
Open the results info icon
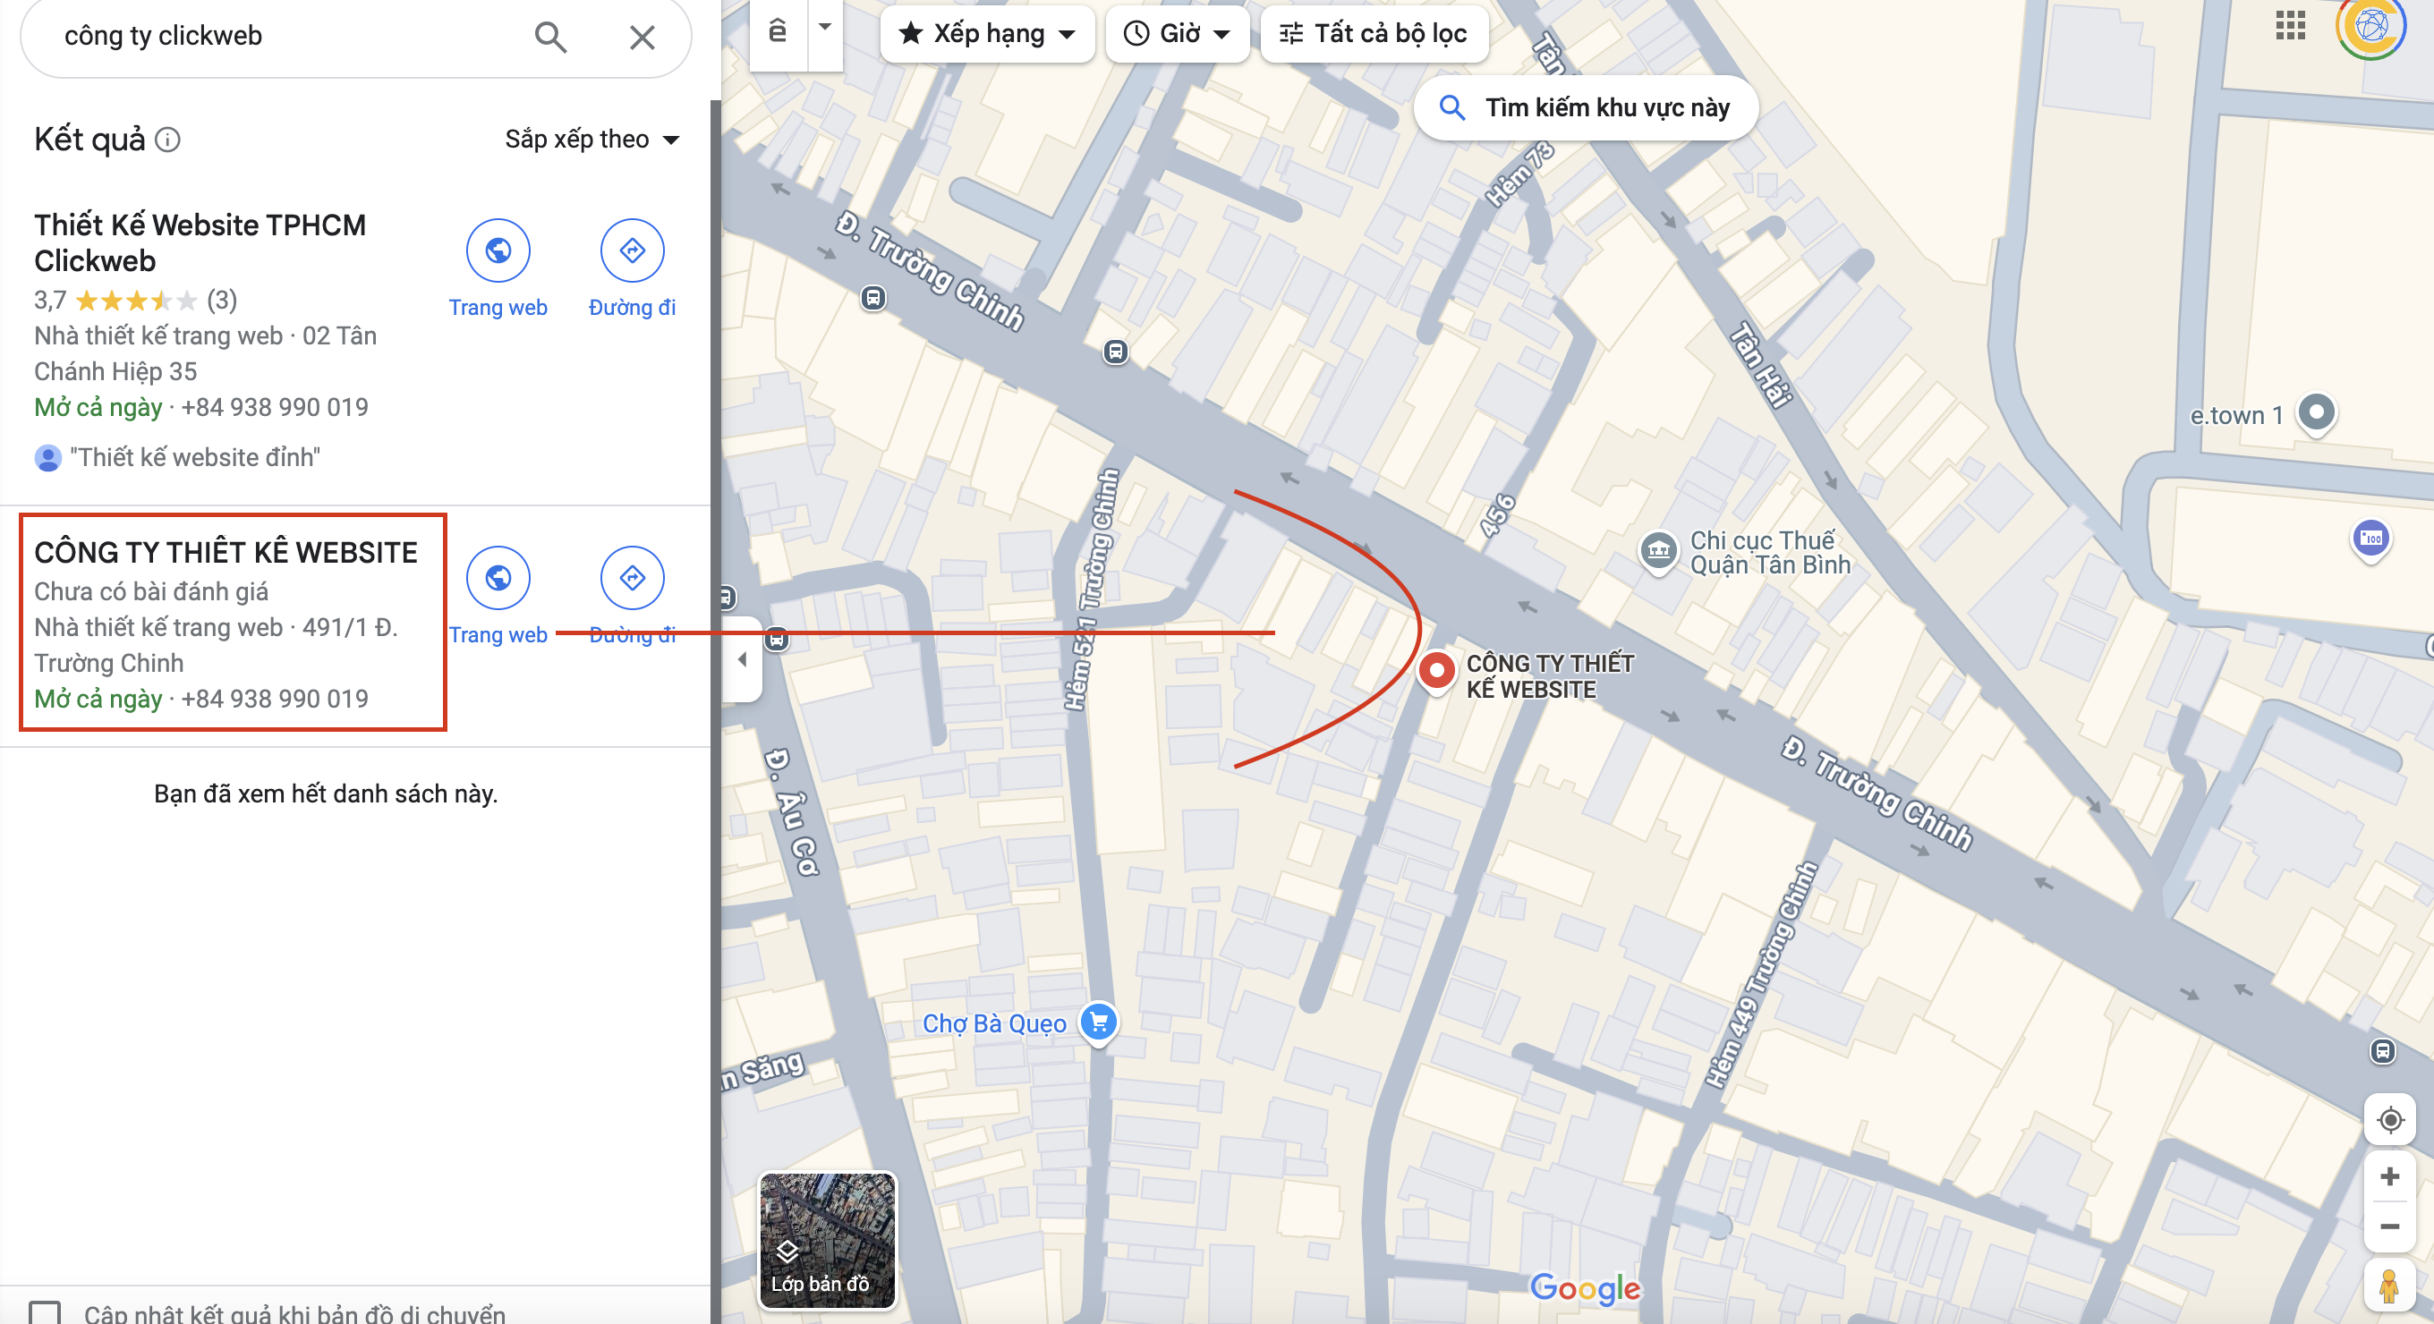coord(167,140)
